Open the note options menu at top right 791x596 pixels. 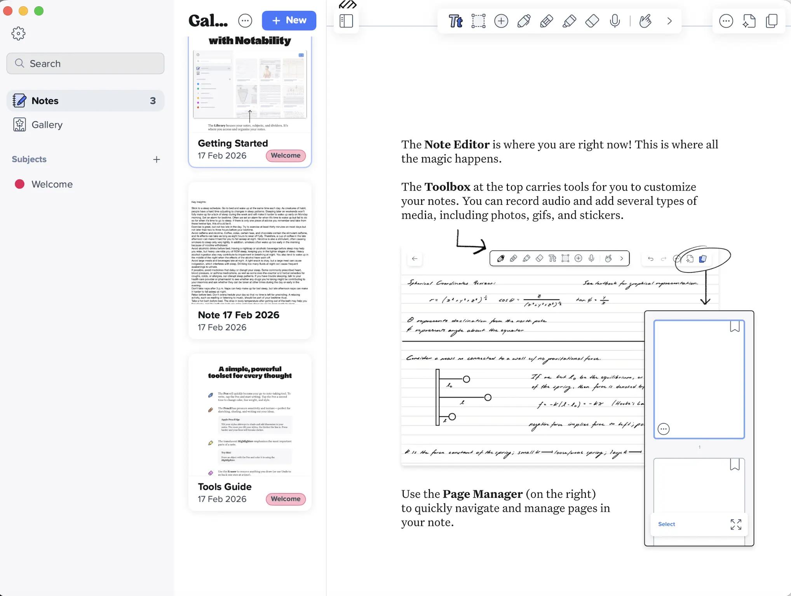(x=726, y=21)
